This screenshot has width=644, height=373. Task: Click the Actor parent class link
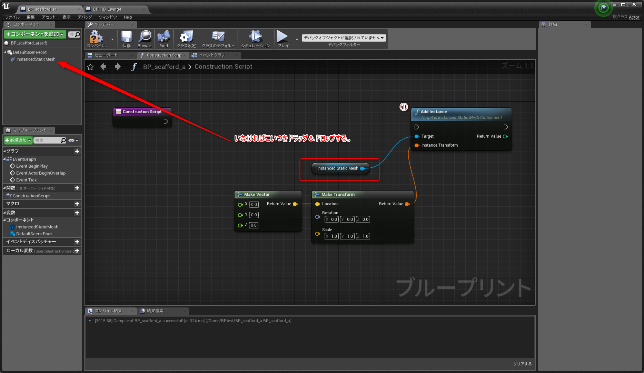[634, 17]
